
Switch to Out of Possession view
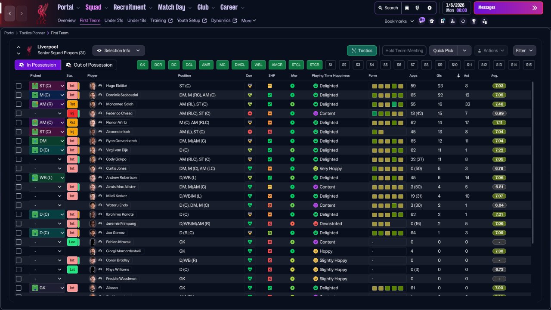89,65
